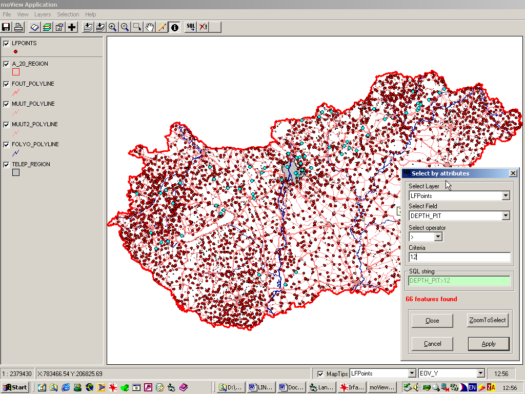525x394 pixels.
Task: Toggle the TELEP_REGION layer checkbox
Action: pos(6,165)
